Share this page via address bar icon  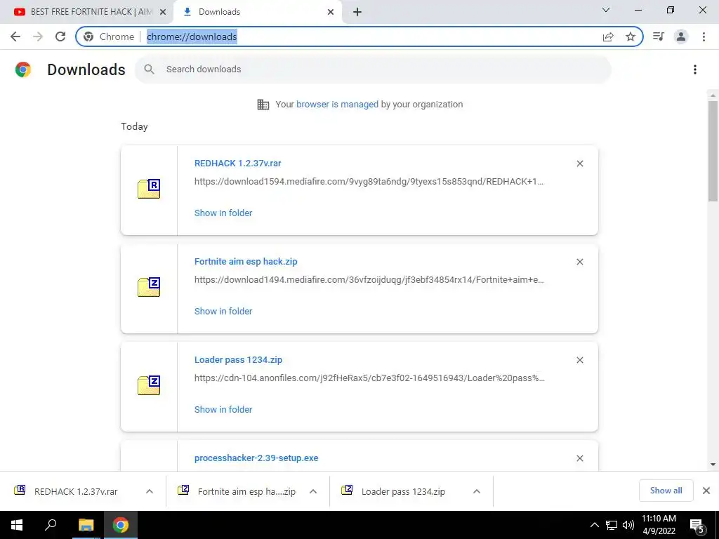(x=608, y=36)
